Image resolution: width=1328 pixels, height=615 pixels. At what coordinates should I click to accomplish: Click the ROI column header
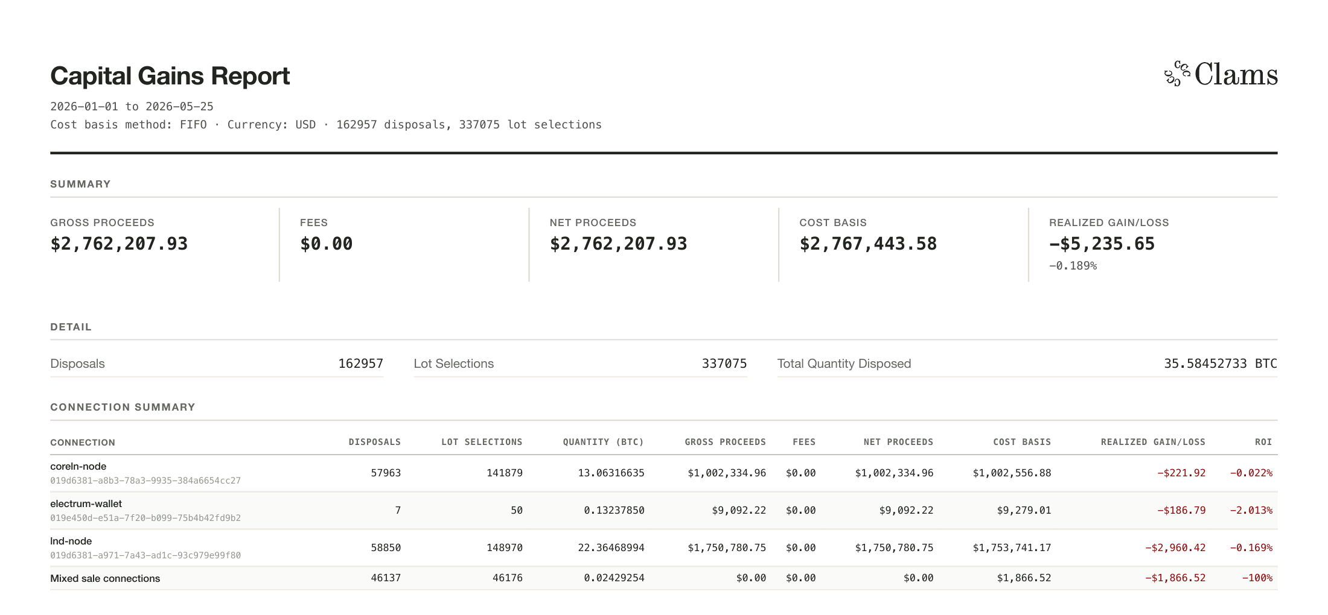(1263, 442)
